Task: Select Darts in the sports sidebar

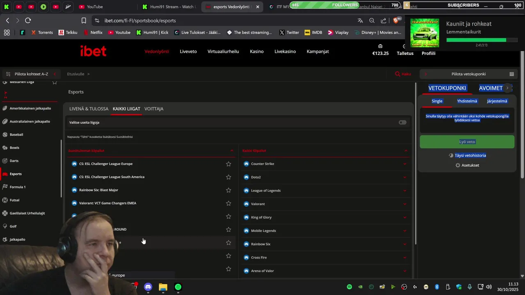Action: click(14, 161)
